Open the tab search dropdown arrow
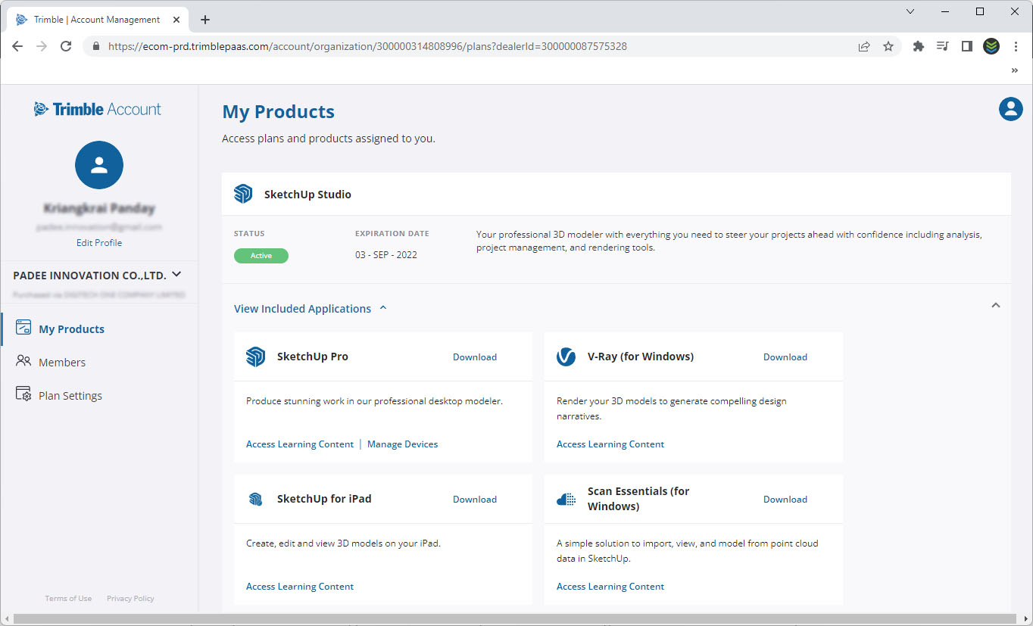 [x=910, y=11]
